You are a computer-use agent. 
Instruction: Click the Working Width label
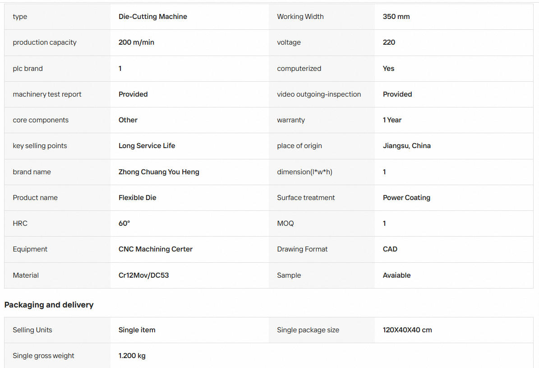[300, 17]
